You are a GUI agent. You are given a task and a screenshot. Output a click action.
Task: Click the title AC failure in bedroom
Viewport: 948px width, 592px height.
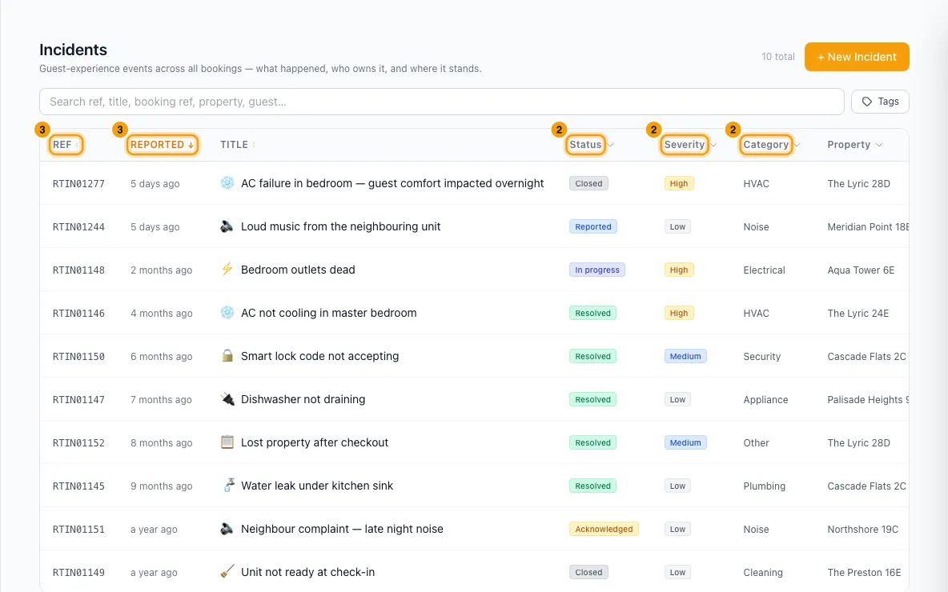392,183
